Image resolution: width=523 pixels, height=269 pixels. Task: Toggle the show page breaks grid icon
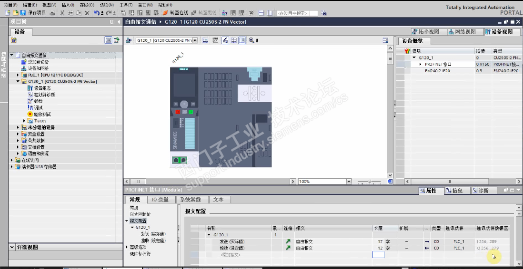[234, 40]
